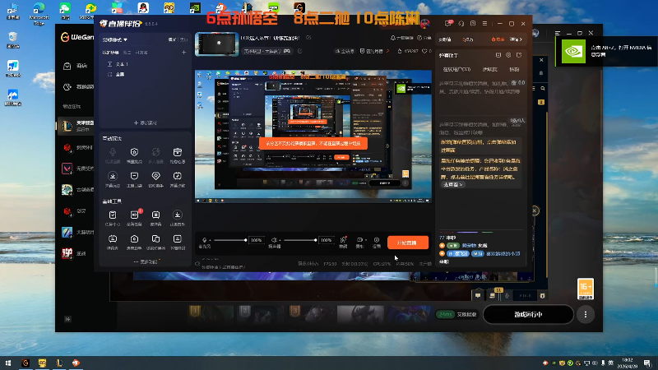Screen dimensions: 658x370
Task: Click the stream cover thumbnail
Action: [x=217, y=44]
